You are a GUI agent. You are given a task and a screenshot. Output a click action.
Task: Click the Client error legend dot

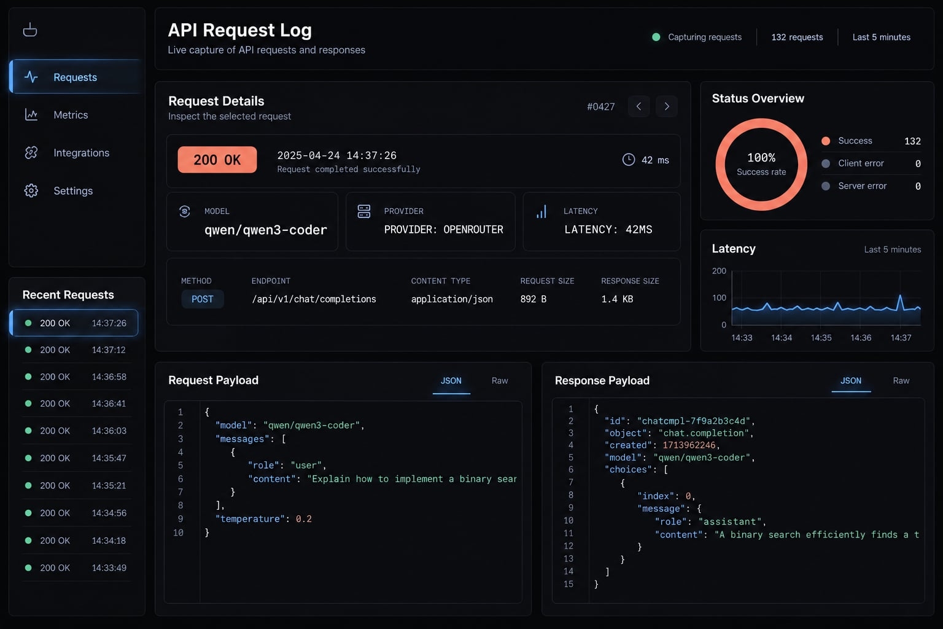(x=826, y=163)
